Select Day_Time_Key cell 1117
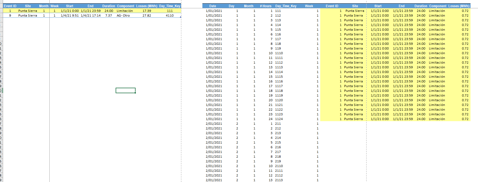The image size is (478, 182). click(279, 86)
